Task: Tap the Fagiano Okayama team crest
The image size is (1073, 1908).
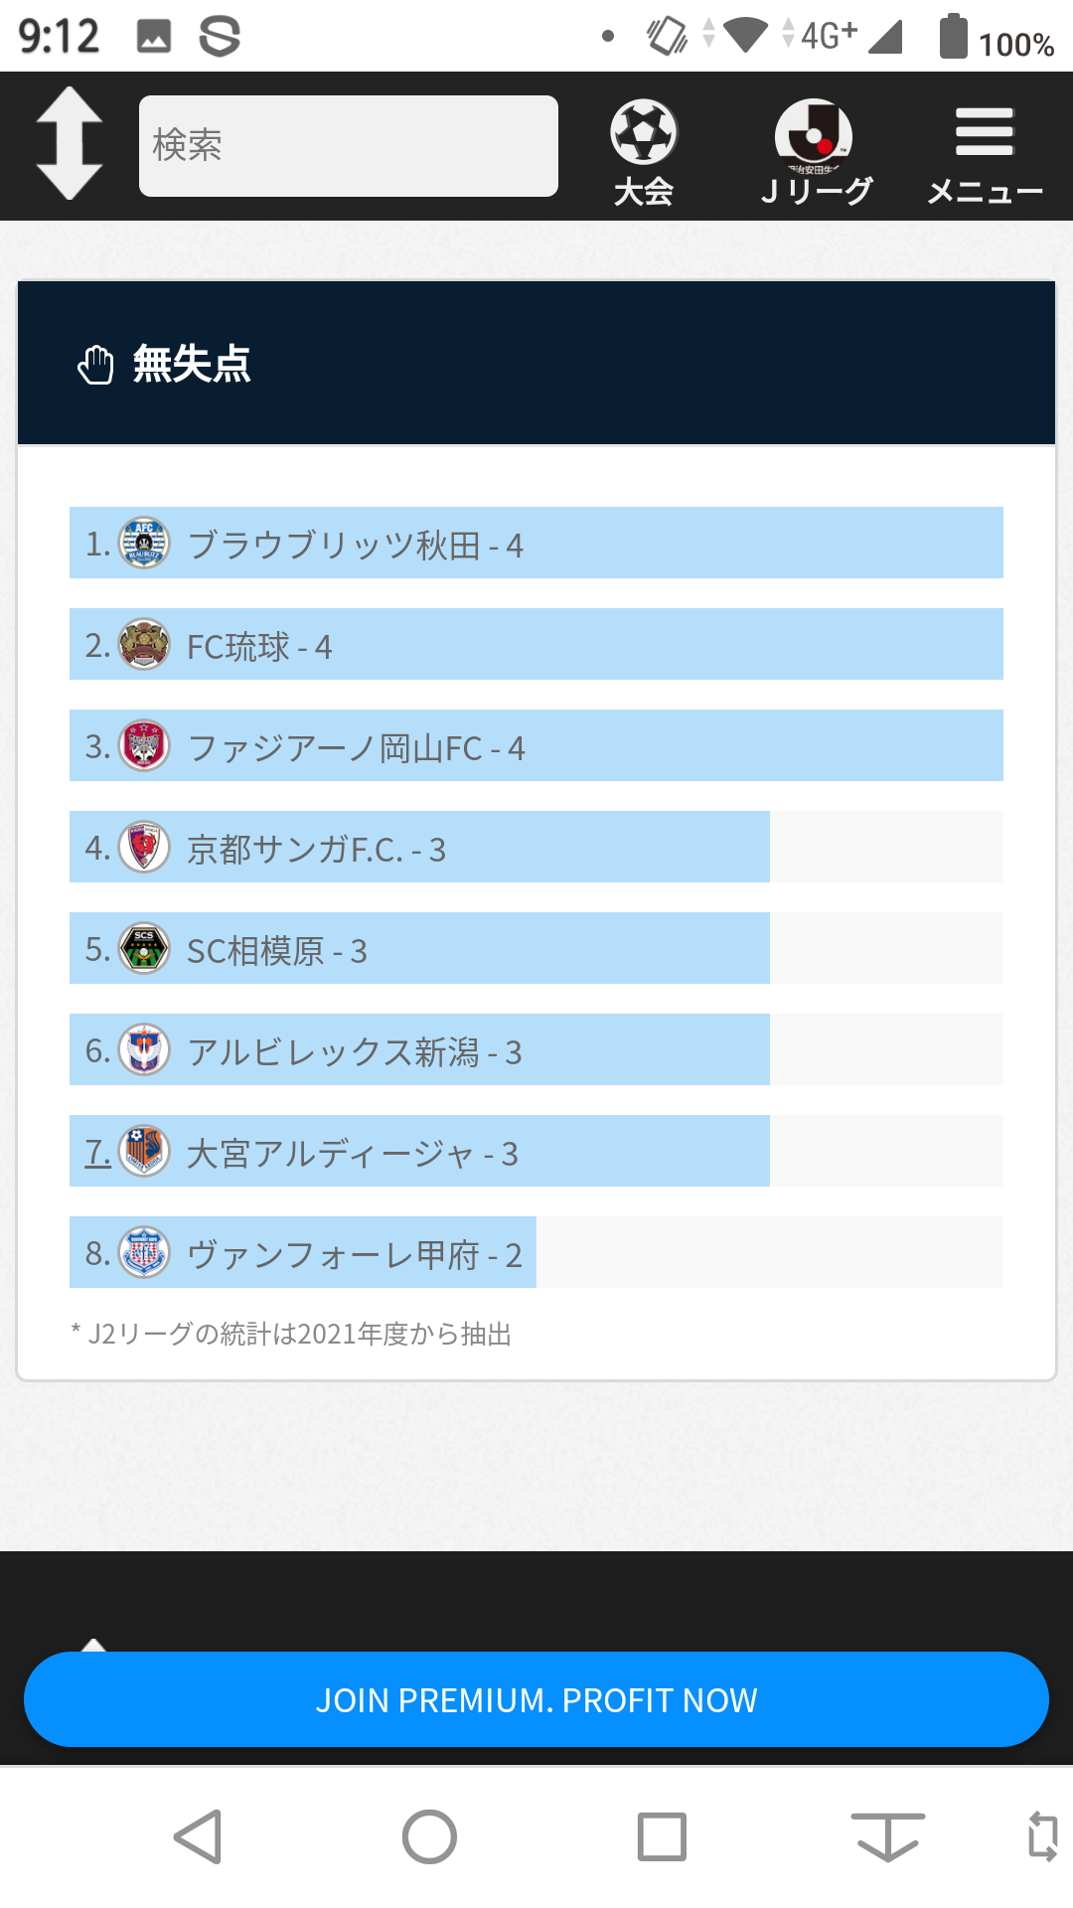Action: (144, 746)
